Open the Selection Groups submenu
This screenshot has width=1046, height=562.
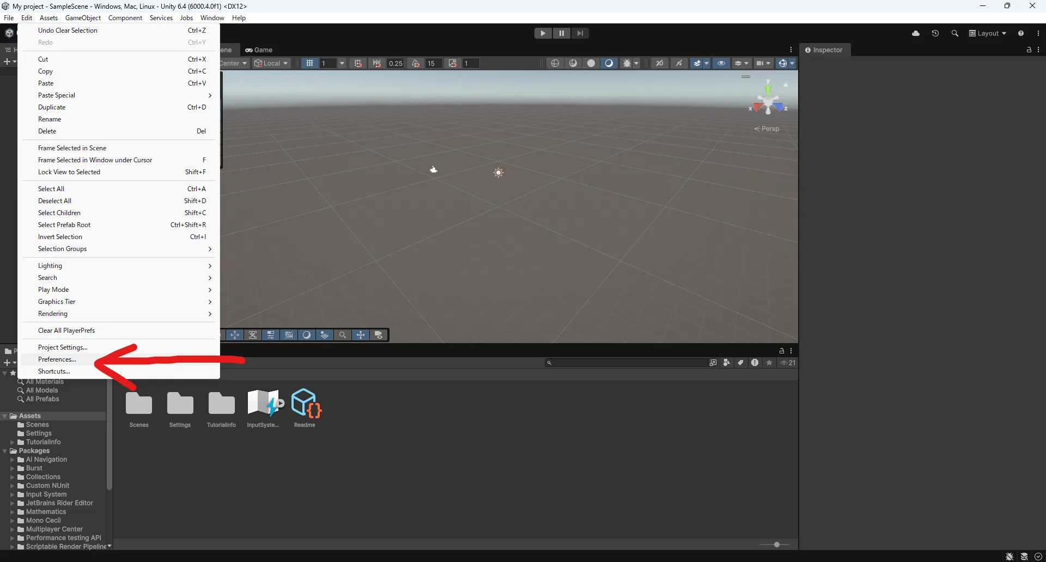point(62,249)
